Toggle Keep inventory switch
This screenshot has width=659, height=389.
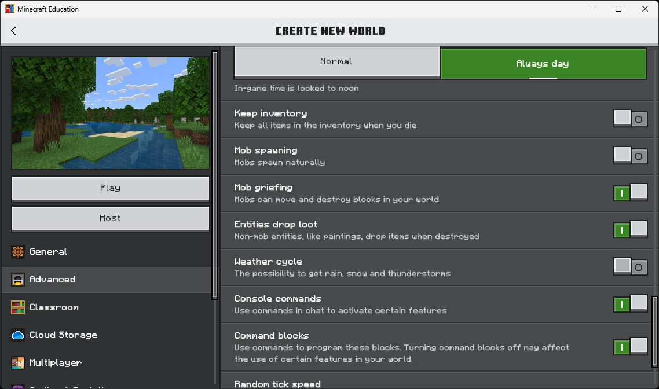[x=631, y=119]
